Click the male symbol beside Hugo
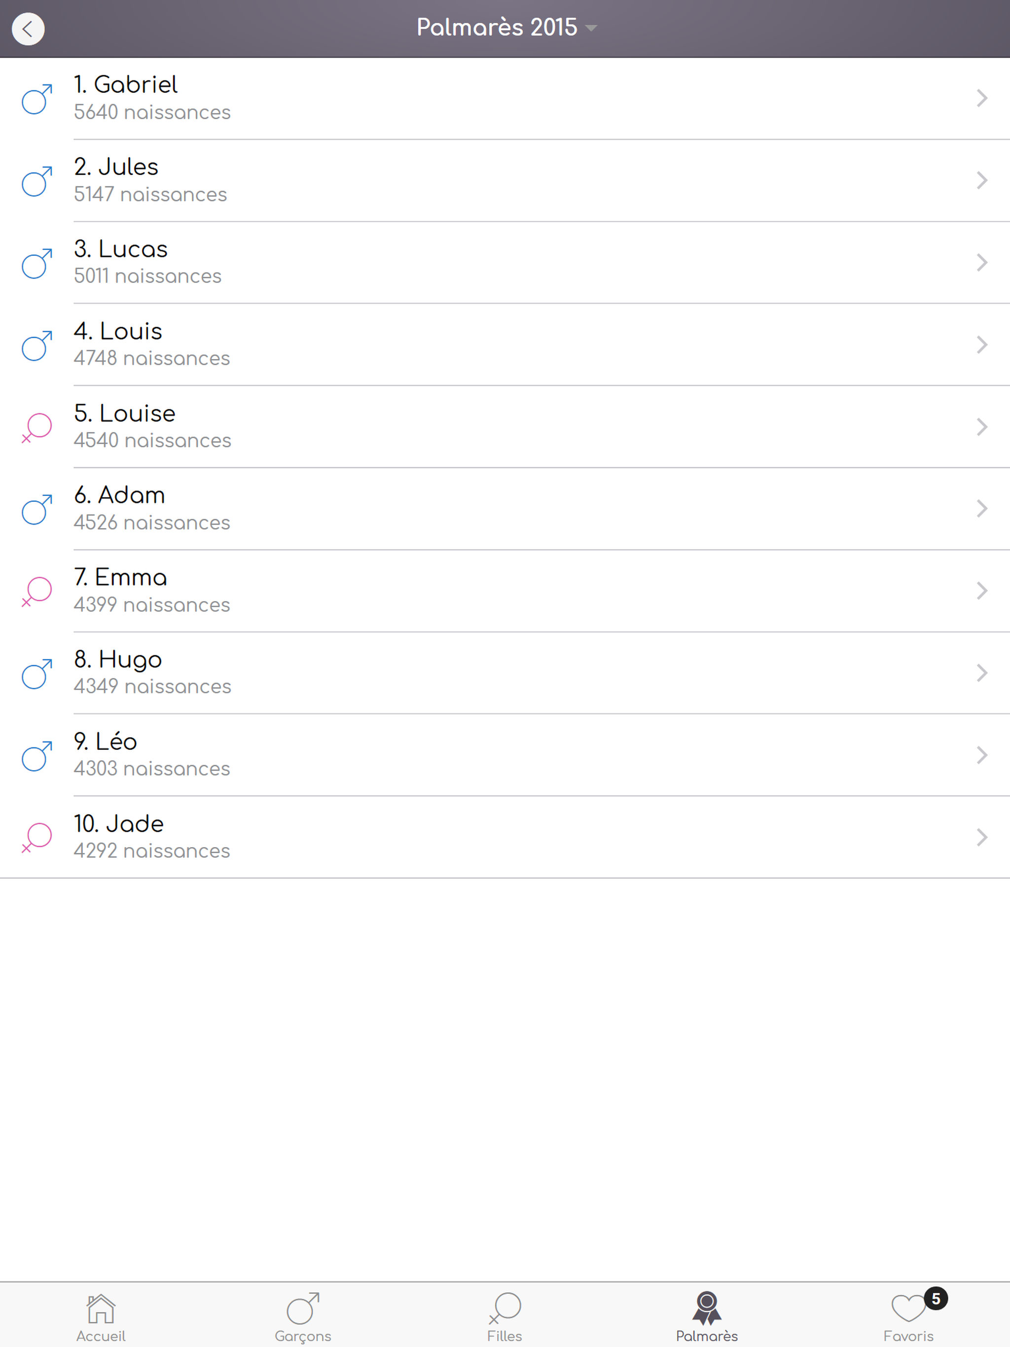The width and height of the screenshot is (1010, 1347). tap(37, 673)
